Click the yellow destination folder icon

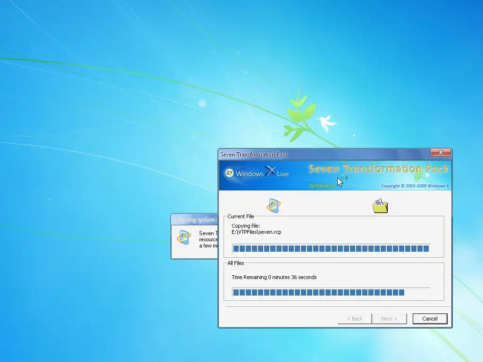coord(380,206)
